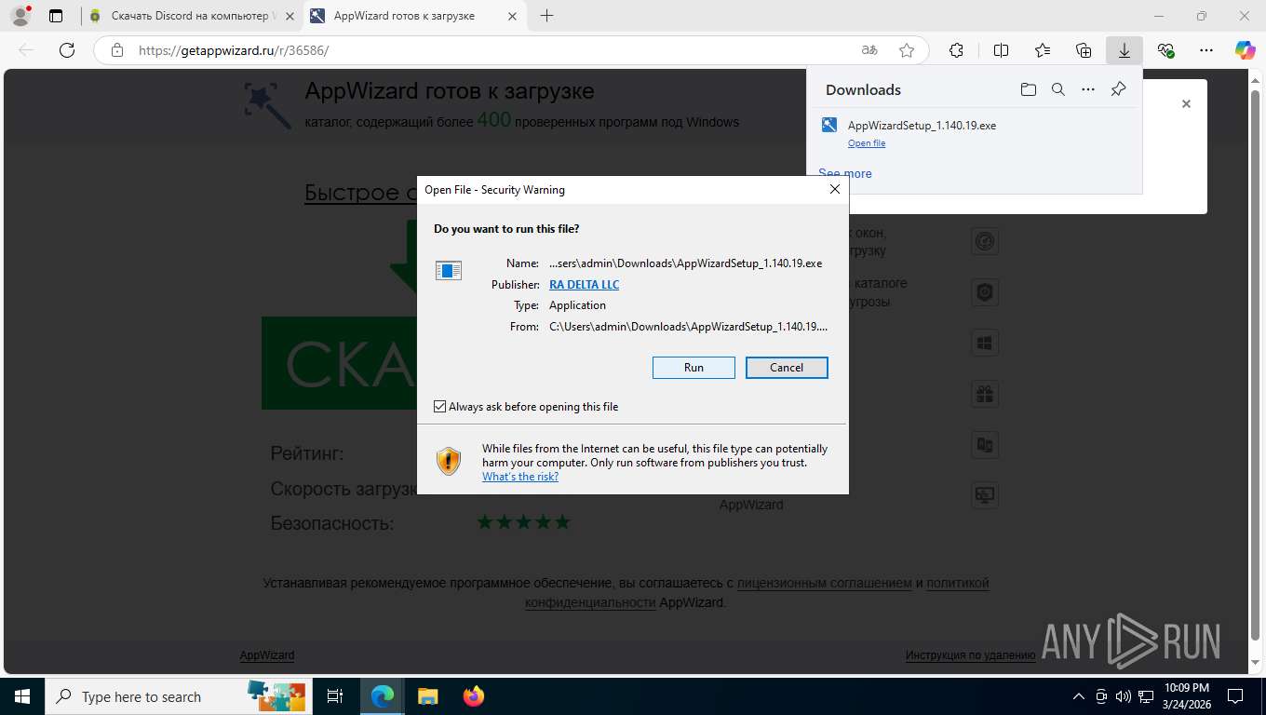This screenshot has height=715, width=1266.
Task: Close the AppWizard browser tab
Action: 512,16
